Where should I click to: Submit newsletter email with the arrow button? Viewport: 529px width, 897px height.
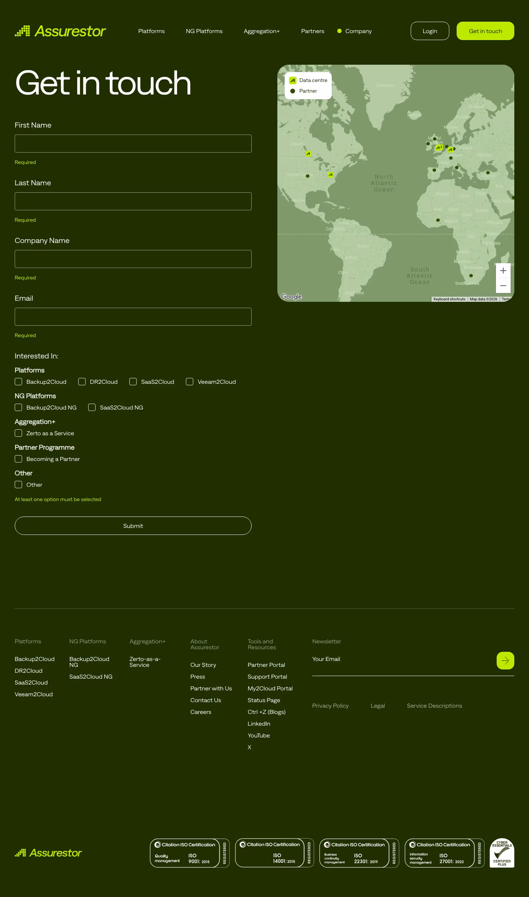[x=505, y=661]
